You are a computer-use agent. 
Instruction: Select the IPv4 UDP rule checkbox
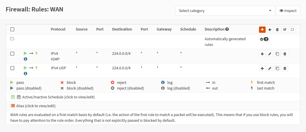12,68
